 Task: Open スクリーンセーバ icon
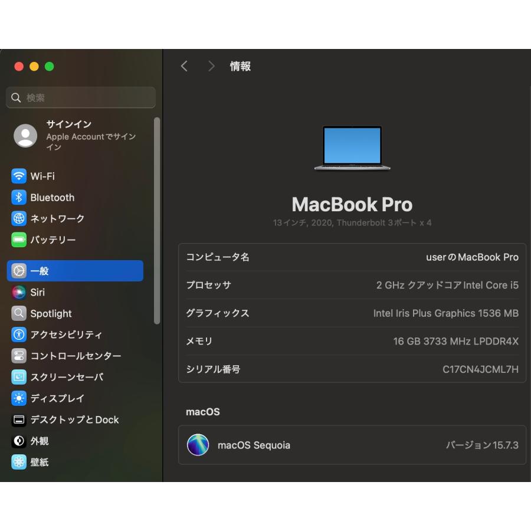coord(19,377)
